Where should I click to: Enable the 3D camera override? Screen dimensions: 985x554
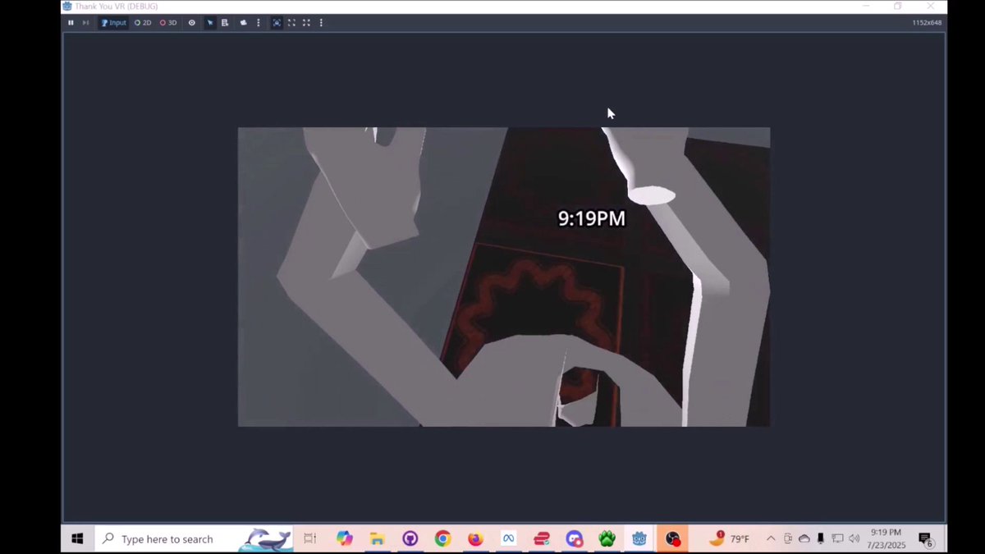click(x=168, y=22)
